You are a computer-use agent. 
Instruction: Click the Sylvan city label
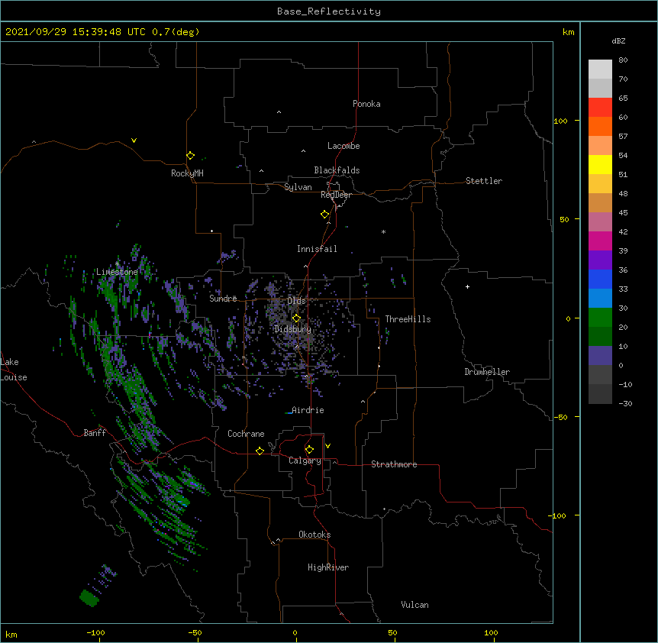coord(298,187)
